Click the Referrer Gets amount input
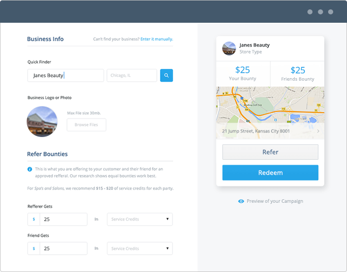Viewport: 347px width, 272px height. (63, 219)
